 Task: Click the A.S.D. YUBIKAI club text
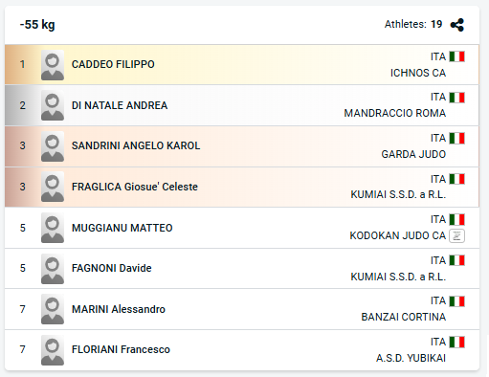coord(411,358)
